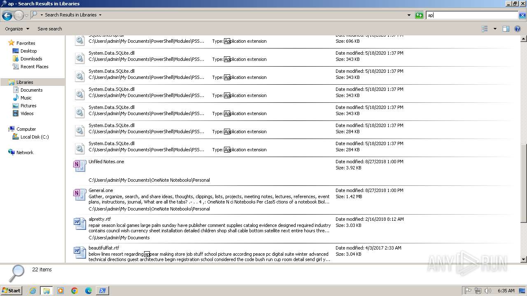Click 'Date modified: 4/3/2017 2:33 AM'

coord(368,248)
